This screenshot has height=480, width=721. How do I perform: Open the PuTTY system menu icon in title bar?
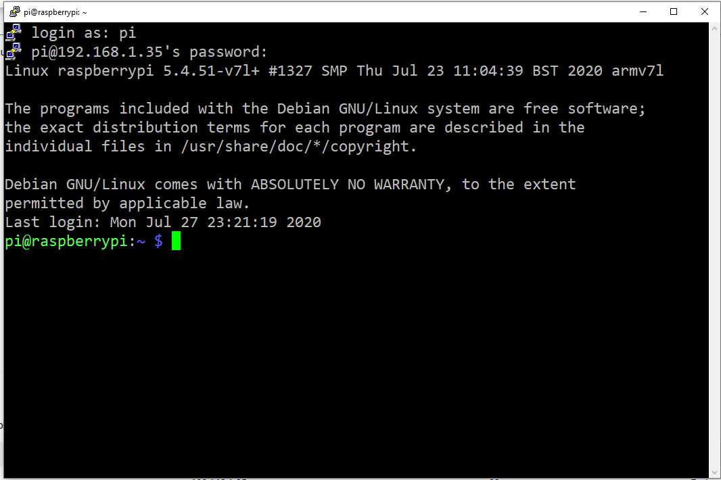[x=15, y=11]
